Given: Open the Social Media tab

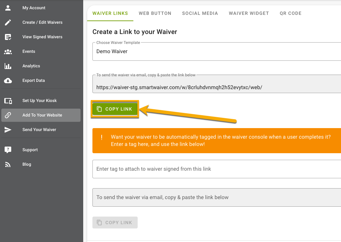Looking at the screenshot, I should (200, 13).
